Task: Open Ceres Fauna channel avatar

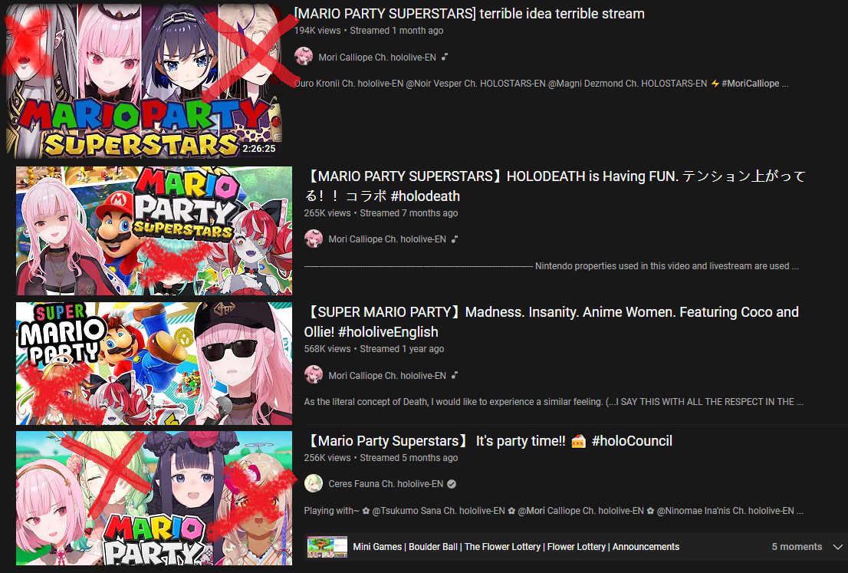Action: pos(313,483)
